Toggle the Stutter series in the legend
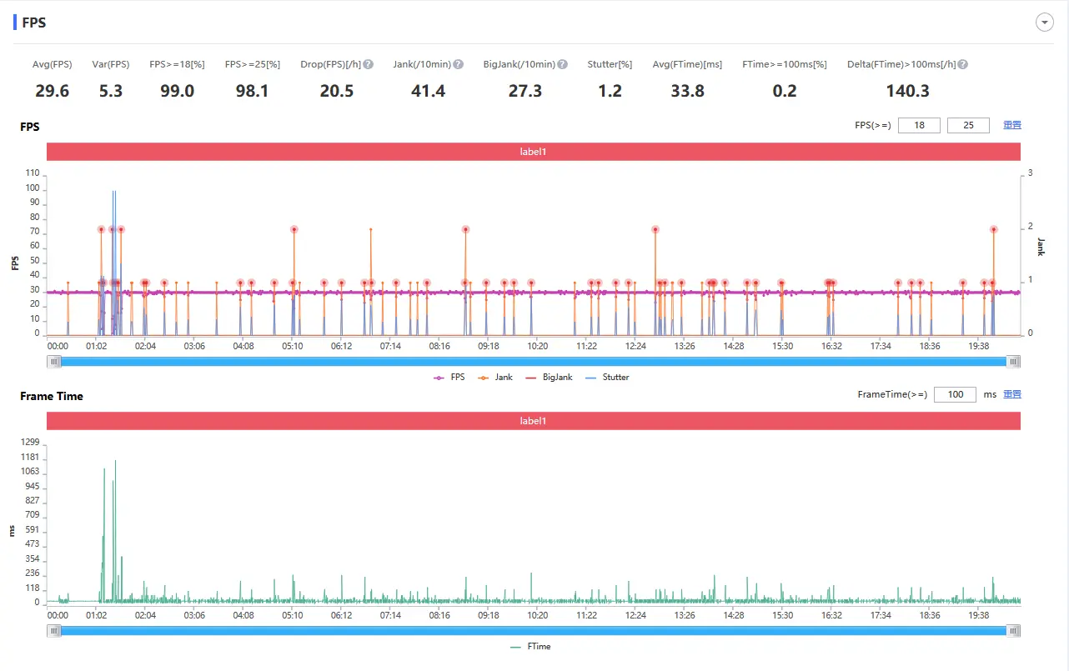This screenshot has width=1069, height=671. coord(607,378)
